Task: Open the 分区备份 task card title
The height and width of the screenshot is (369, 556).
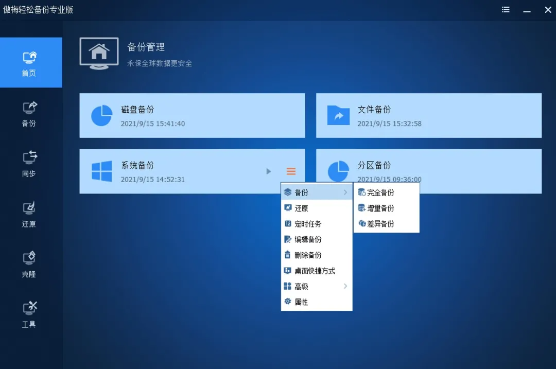Action: click(x=374, y=165)
